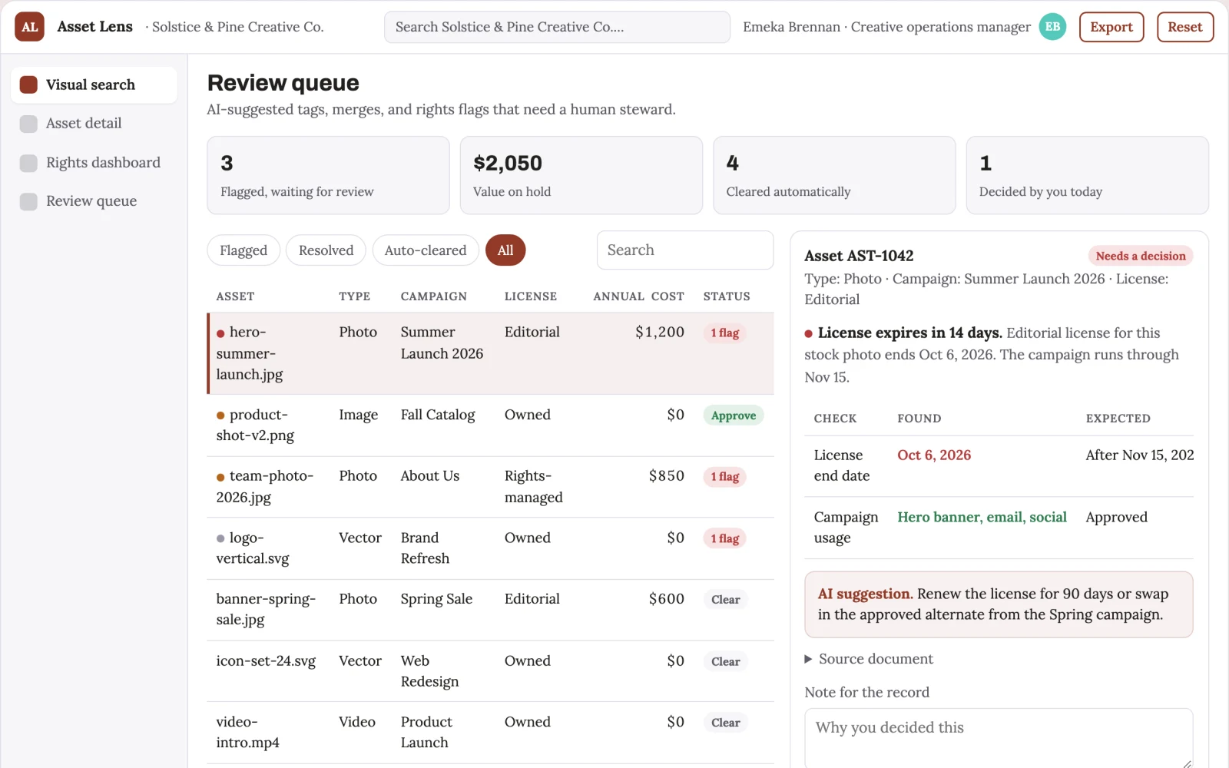This screenshot has height=768, width=1229.
Task: Click the Note for the record textarea
Action: click(999, 738)
